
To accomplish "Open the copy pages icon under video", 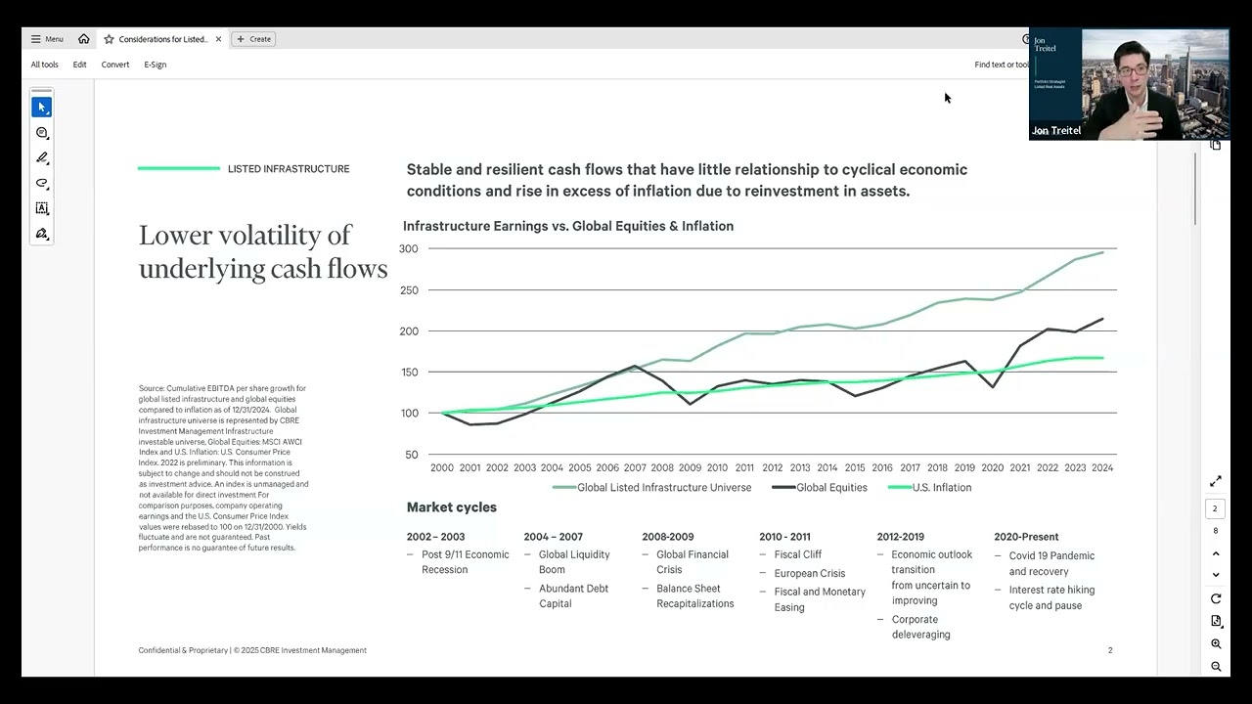I will tap(1216, 145).
